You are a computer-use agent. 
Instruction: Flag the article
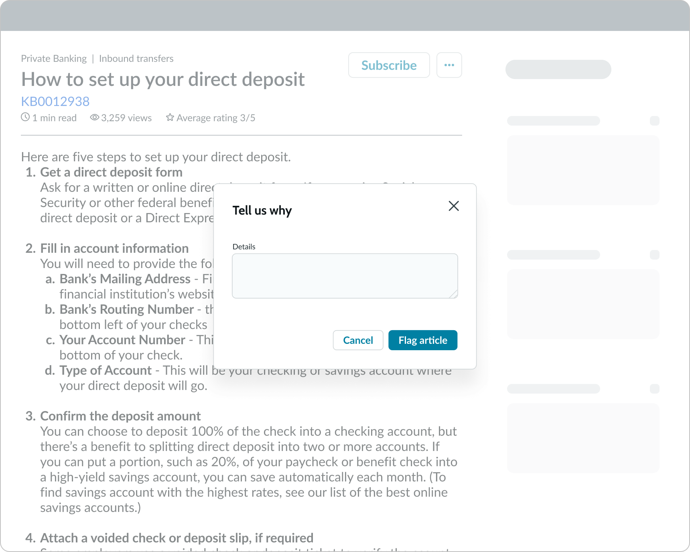coord(422,340)
